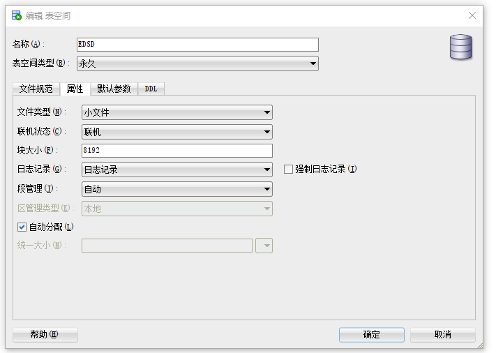Viewport: 496px width, 353px height.
Task: Click the 名称 text field
Action: tap(197, 45)
